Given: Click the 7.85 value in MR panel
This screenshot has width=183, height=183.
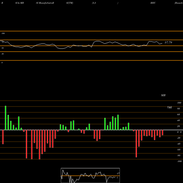Looking at the screenshot, I should click(x=169, y=108).
